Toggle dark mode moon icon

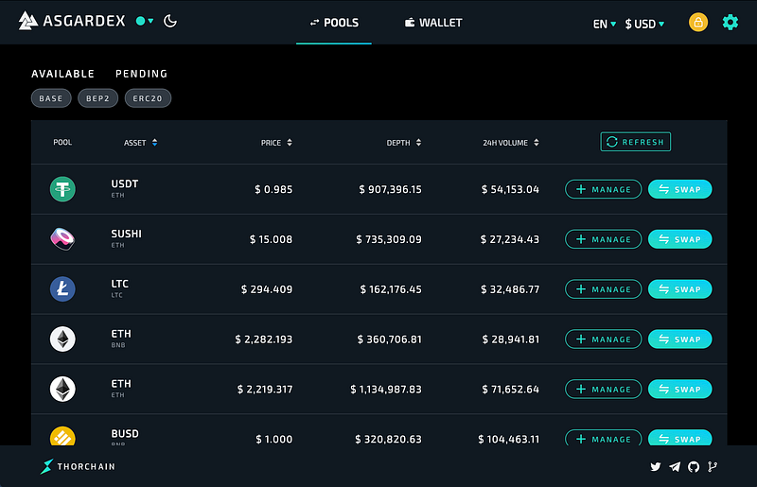pyautogui.click(x=170, y=21)
